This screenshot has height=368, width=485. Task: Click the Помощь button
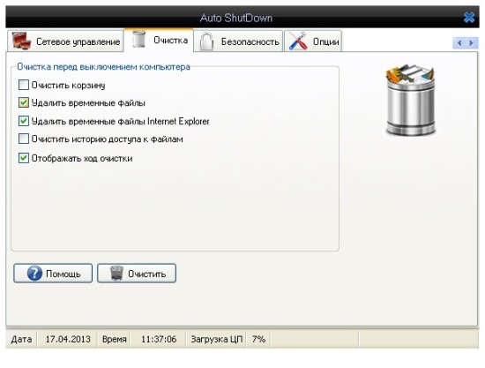point(53,274)
